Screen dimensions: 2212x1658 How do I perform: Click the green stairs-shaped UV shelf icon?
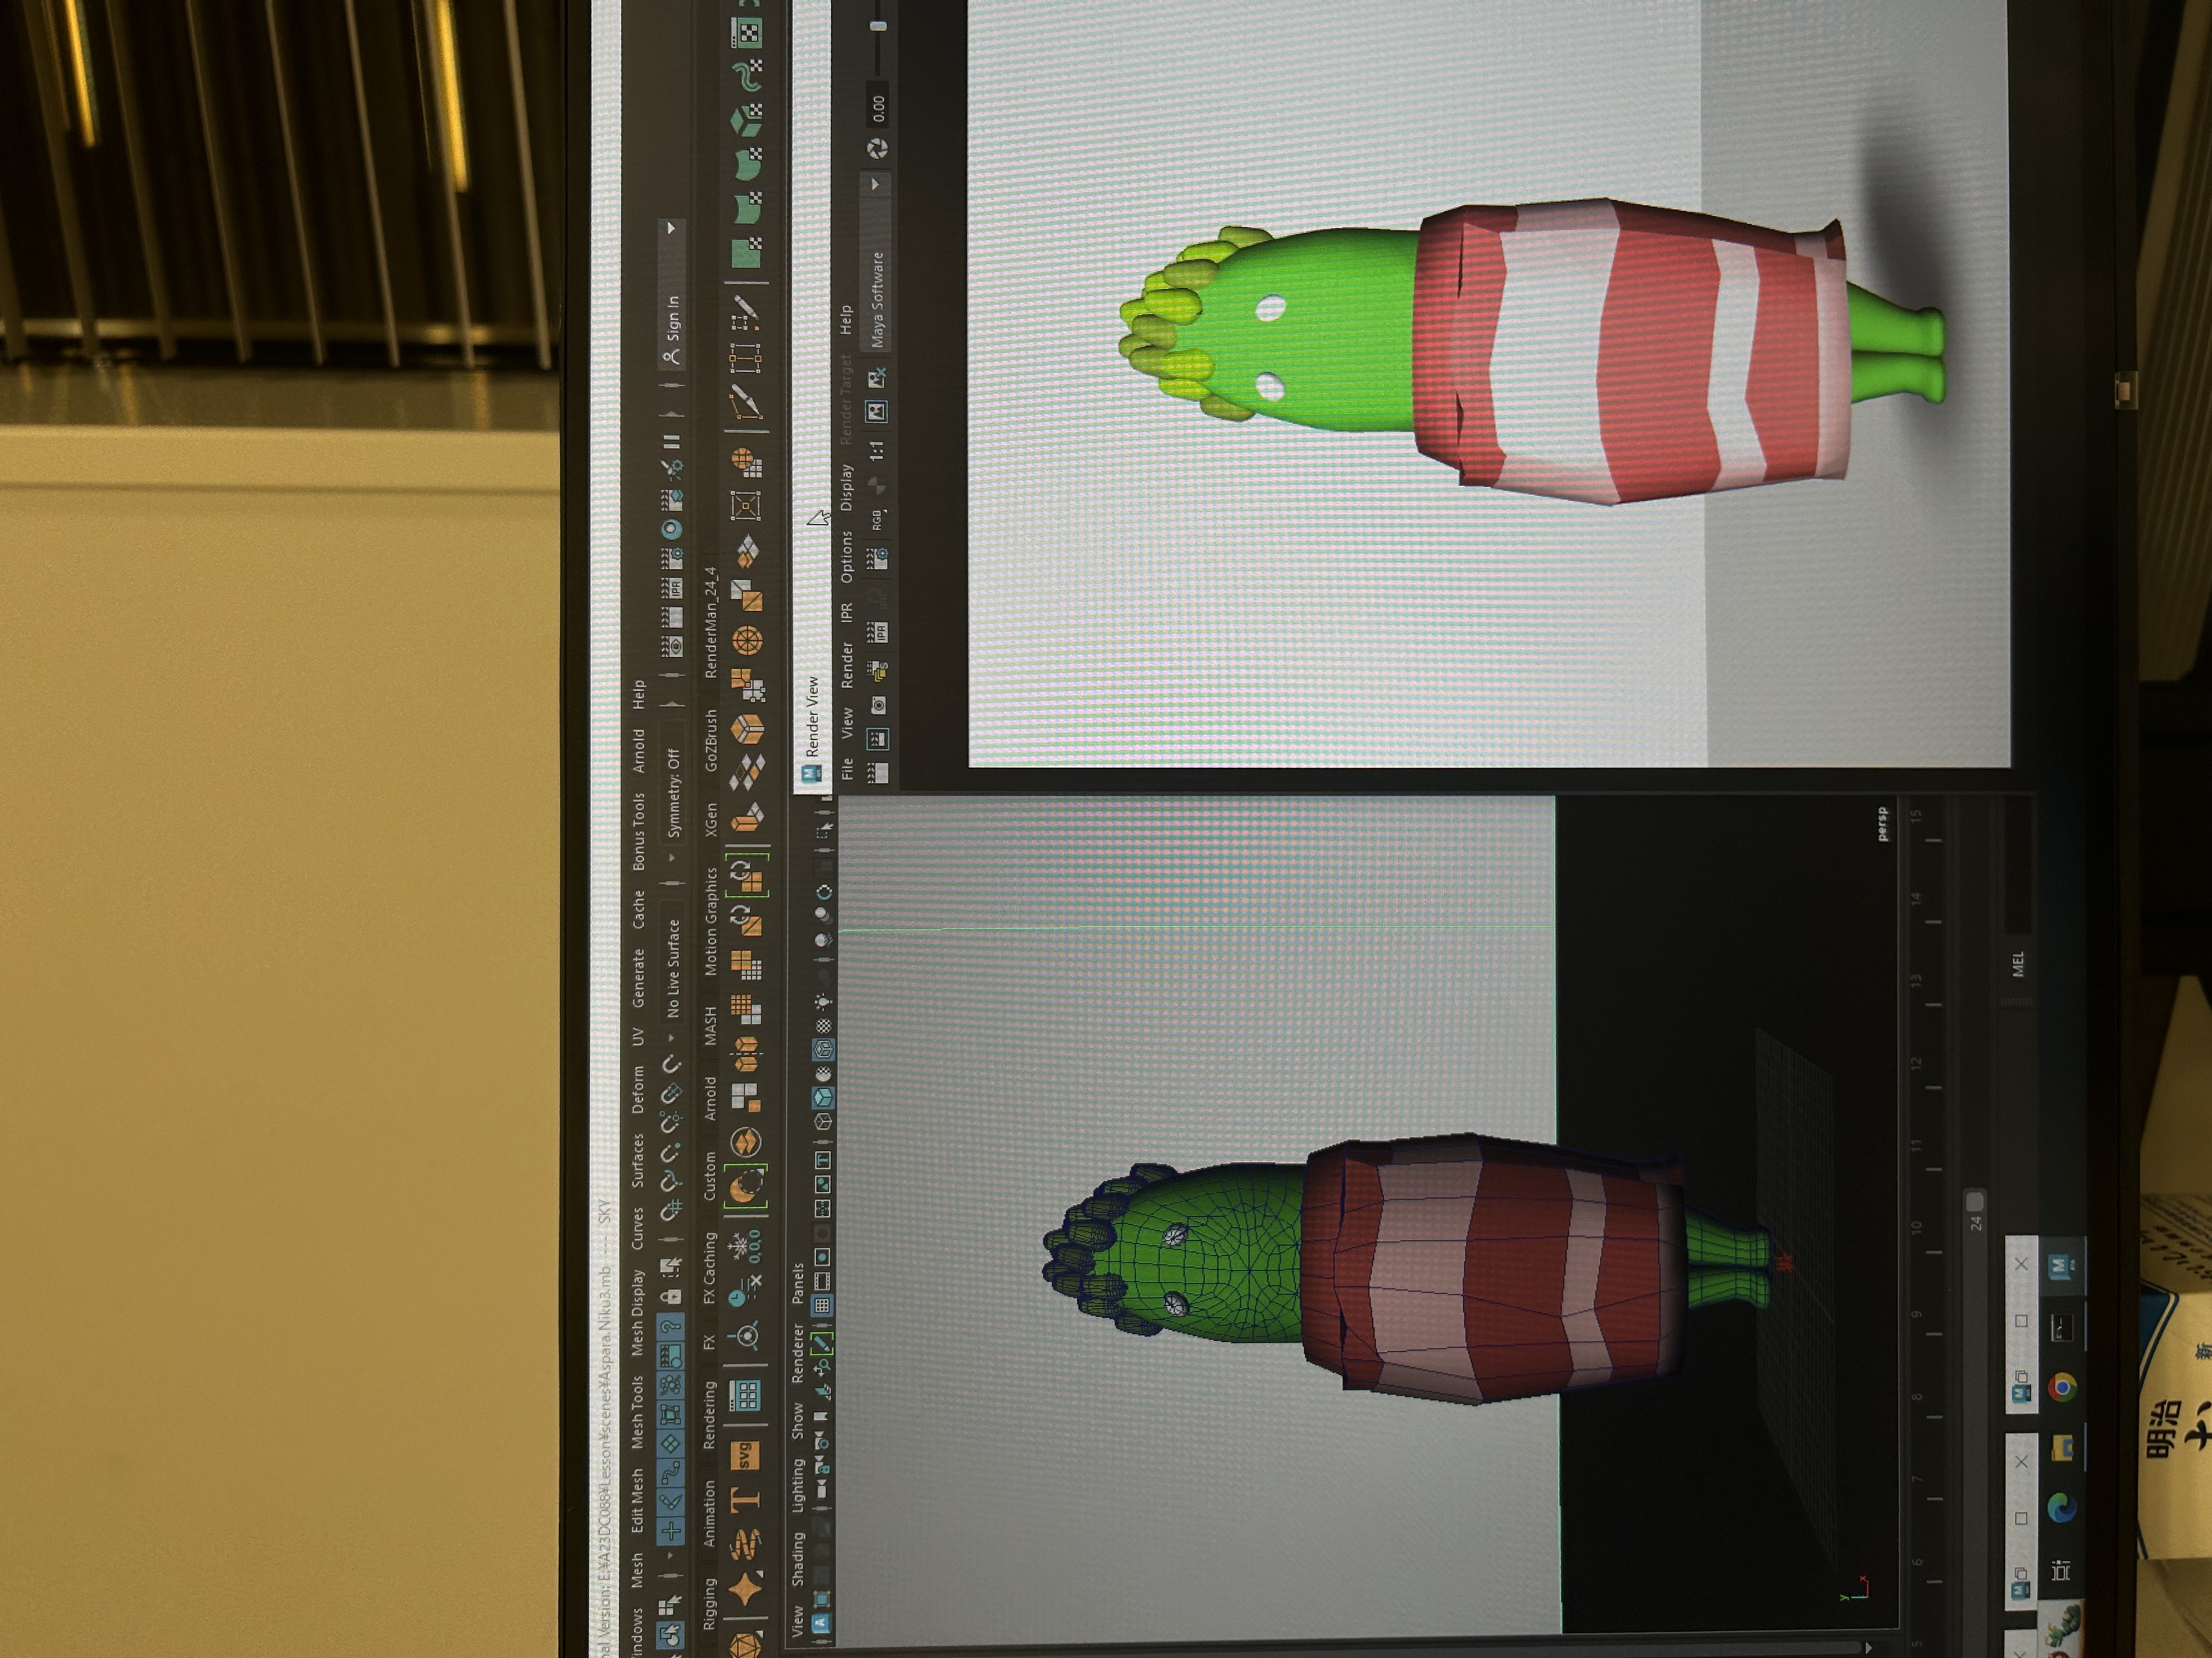[x=748, y=75]
